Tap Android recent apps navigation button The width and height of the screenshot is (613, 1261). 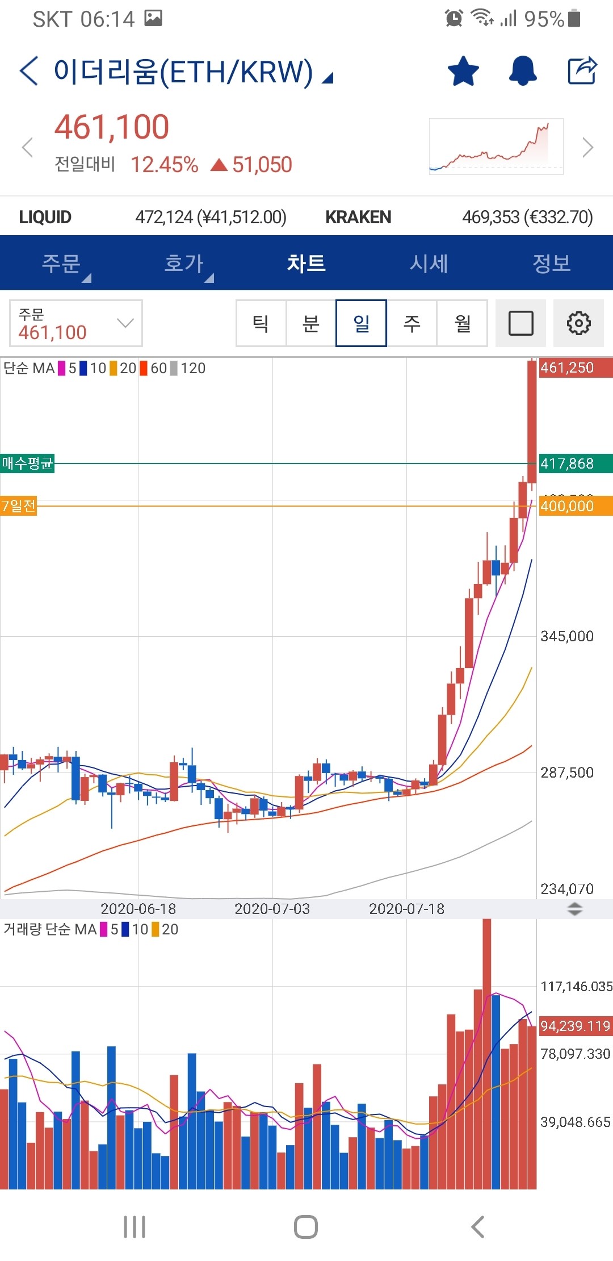[x=135, y=1226]
